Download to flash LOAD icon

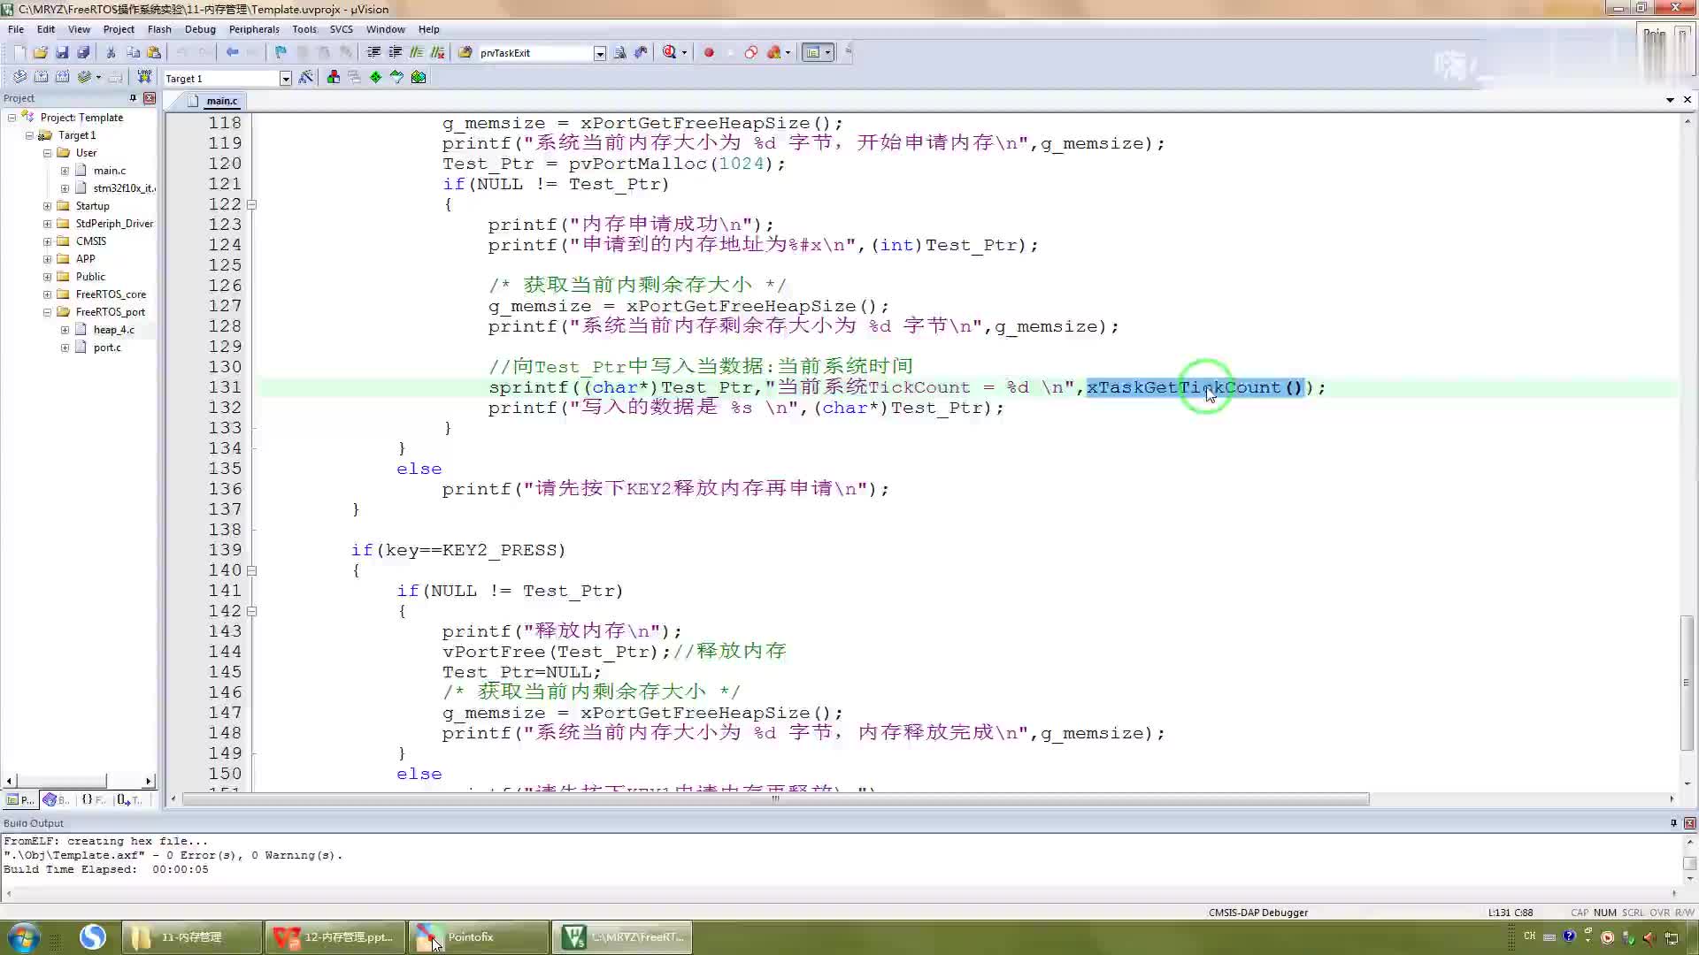pyautogui.click(x=144, y=77)
